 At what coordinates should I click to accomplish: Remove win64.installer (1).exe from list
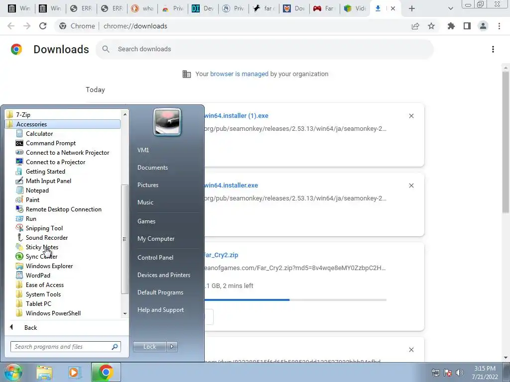coord(411,116)
